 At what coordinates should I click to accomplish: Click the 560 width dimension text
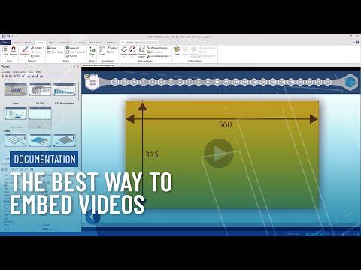tap(225, 124)
